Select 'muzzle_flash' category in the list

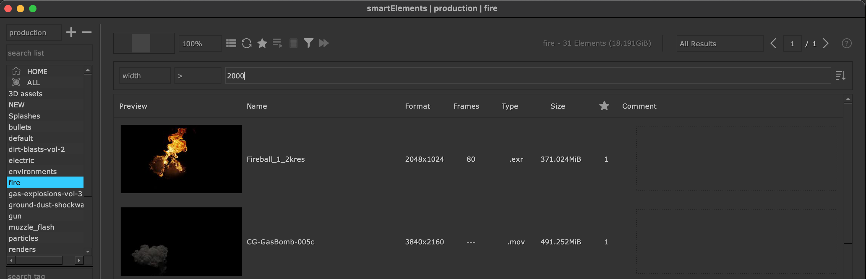[31, 227]
